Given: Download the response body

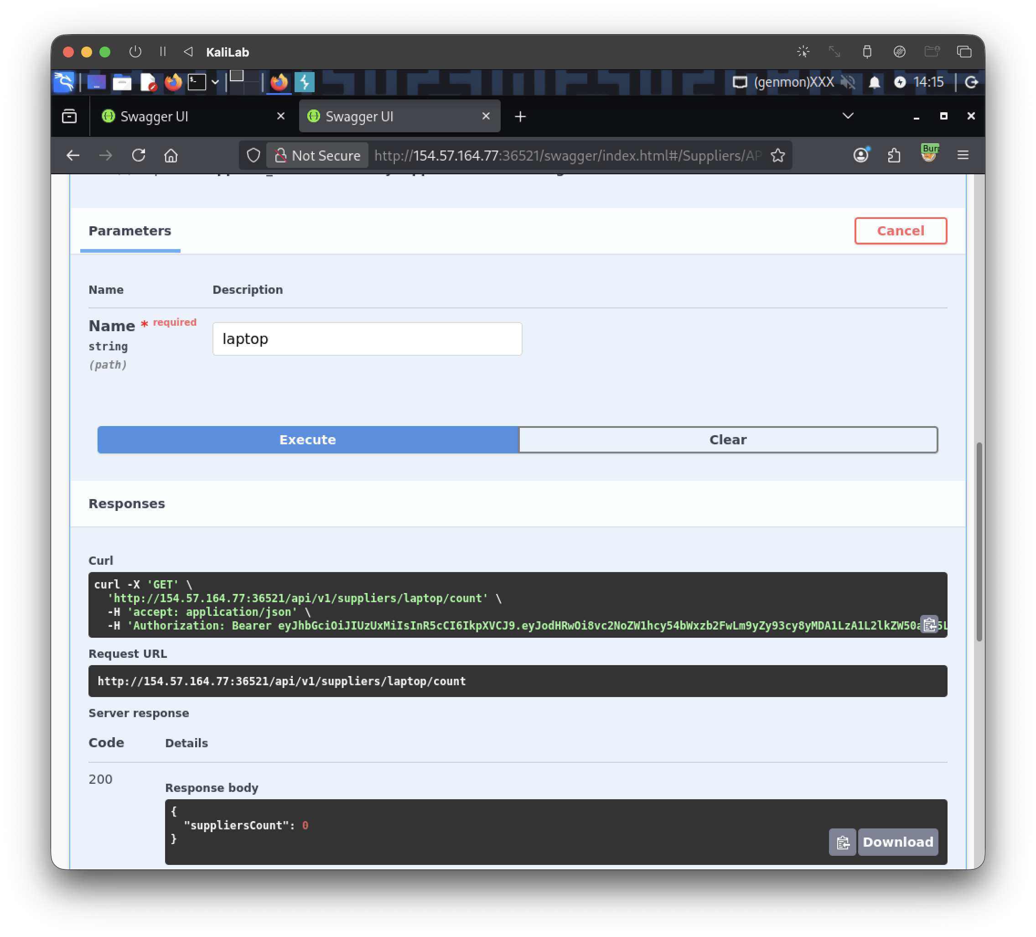Looking at the screenshot, I should [898, 842].
